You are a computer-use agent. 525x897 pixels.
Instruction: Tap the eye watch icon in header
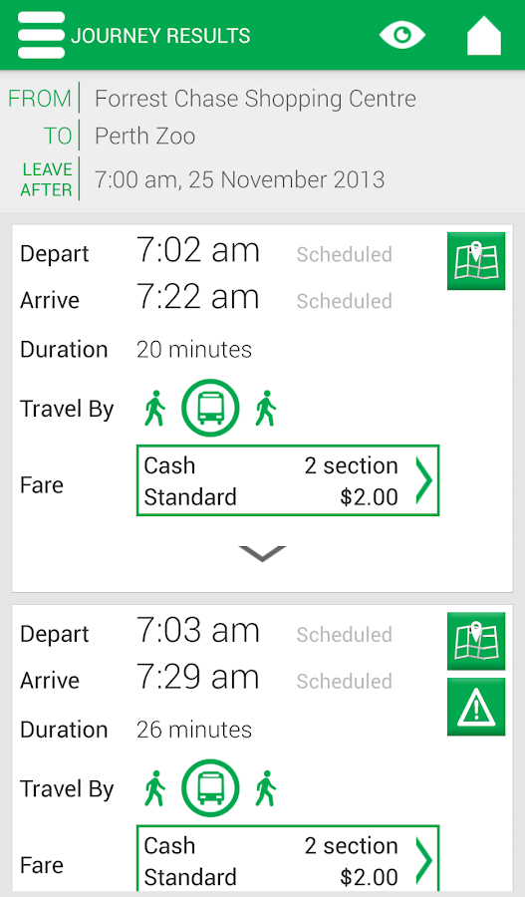click(402, 35)
